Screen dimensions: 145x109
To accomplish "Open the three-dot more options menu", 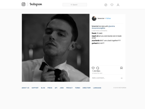I will 122,78.
